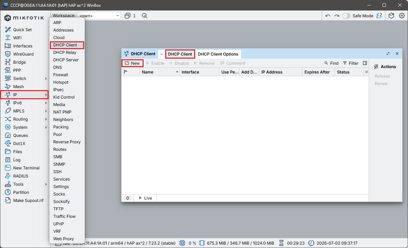Viewport: 408px width, 248px height.
Task: Expand the IPv6 submenu
Action: coord(25,103)
